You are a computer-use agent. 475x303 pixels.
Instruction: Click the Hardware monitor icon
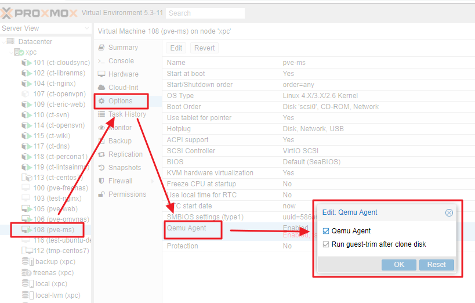pyautogui.click(x=101, y=74)
